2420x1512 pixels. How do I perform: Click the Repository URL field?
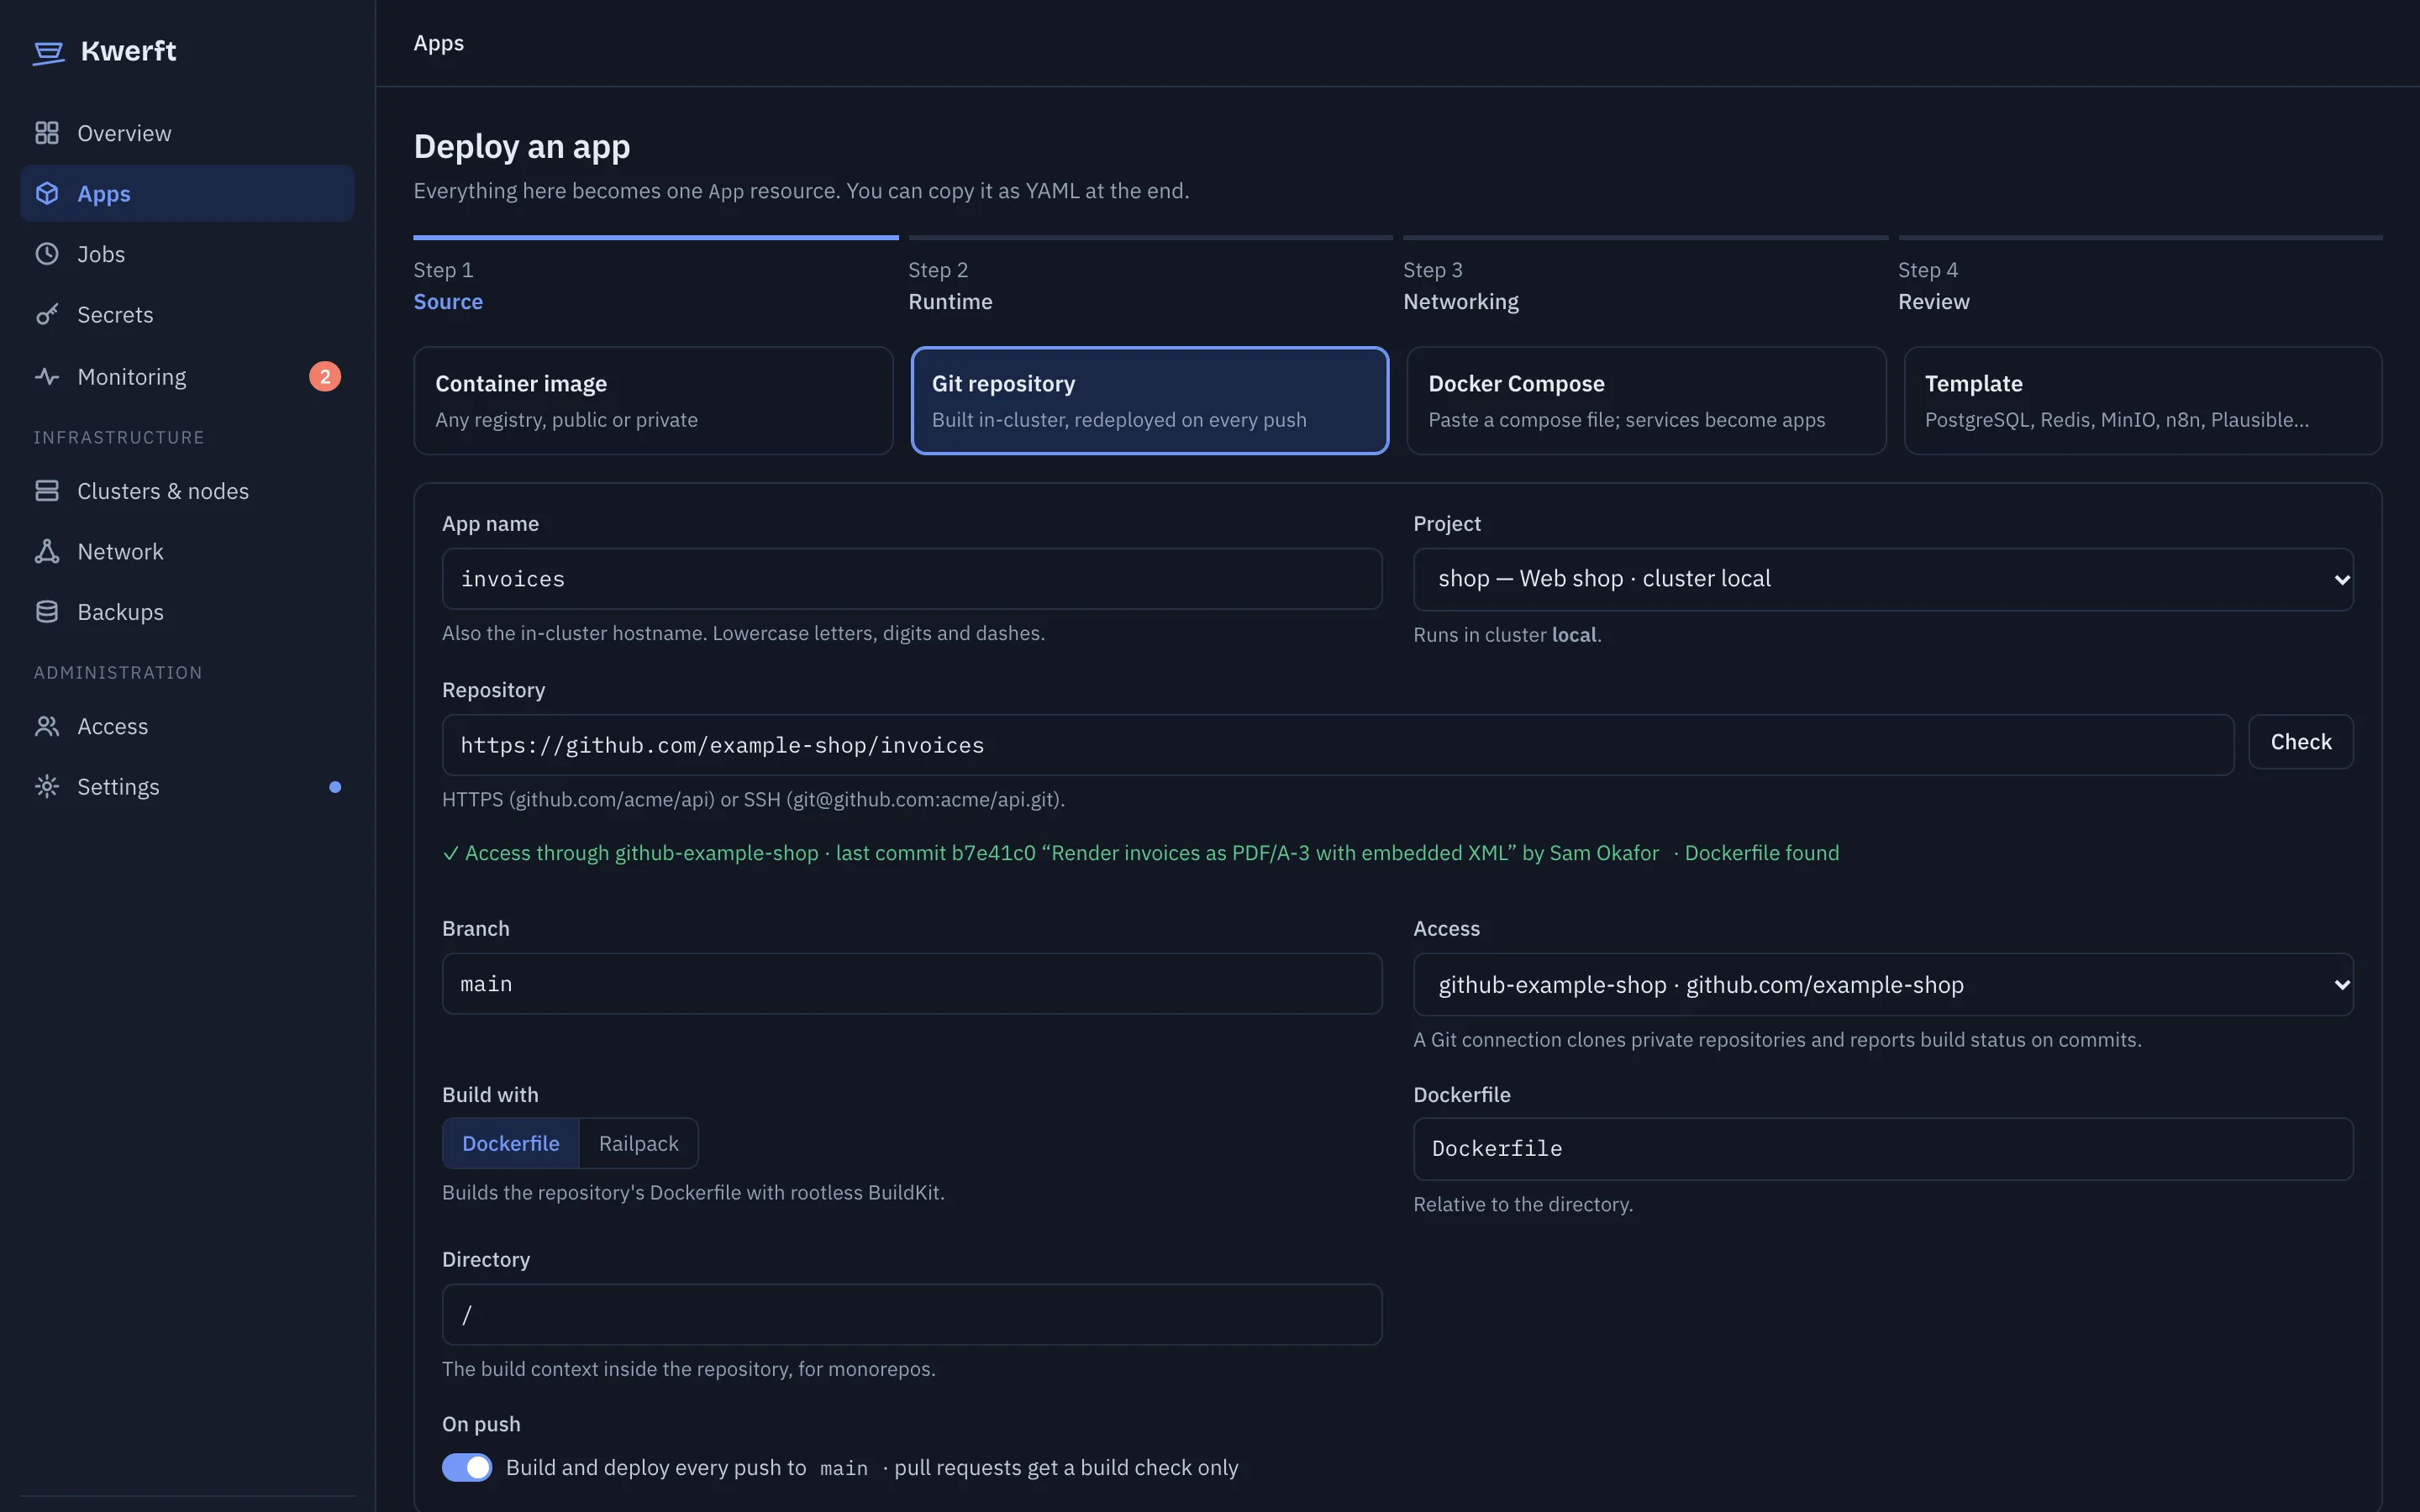pos(1338,745)
